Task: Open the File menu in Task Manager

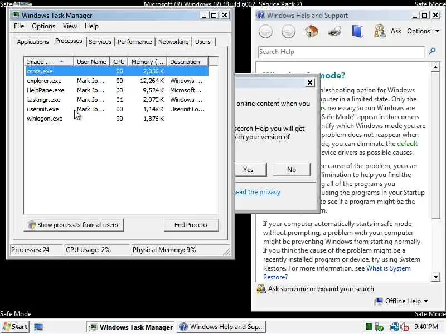Action: pos(19,26)
